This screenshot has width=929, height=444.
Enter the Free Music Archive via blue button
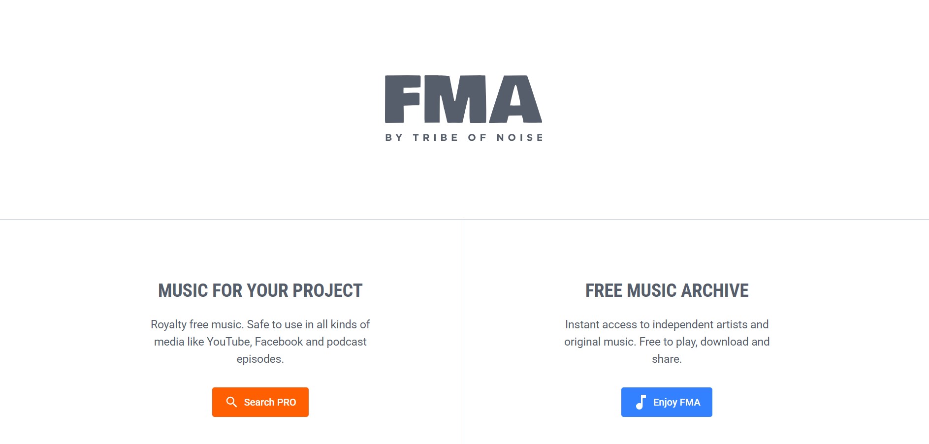pos(666,402)
